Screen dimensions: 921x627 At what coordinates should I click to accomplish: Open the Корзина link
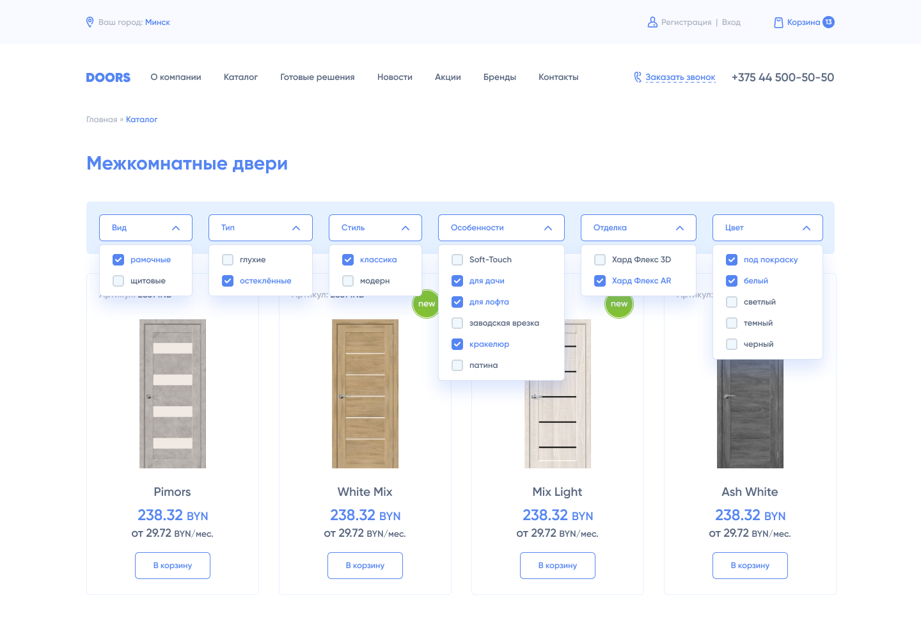tap(803, 22)
